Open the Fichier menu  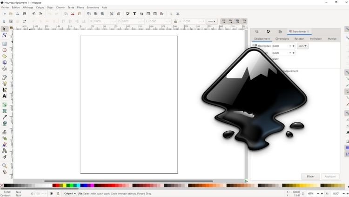(x=5, y=7)
